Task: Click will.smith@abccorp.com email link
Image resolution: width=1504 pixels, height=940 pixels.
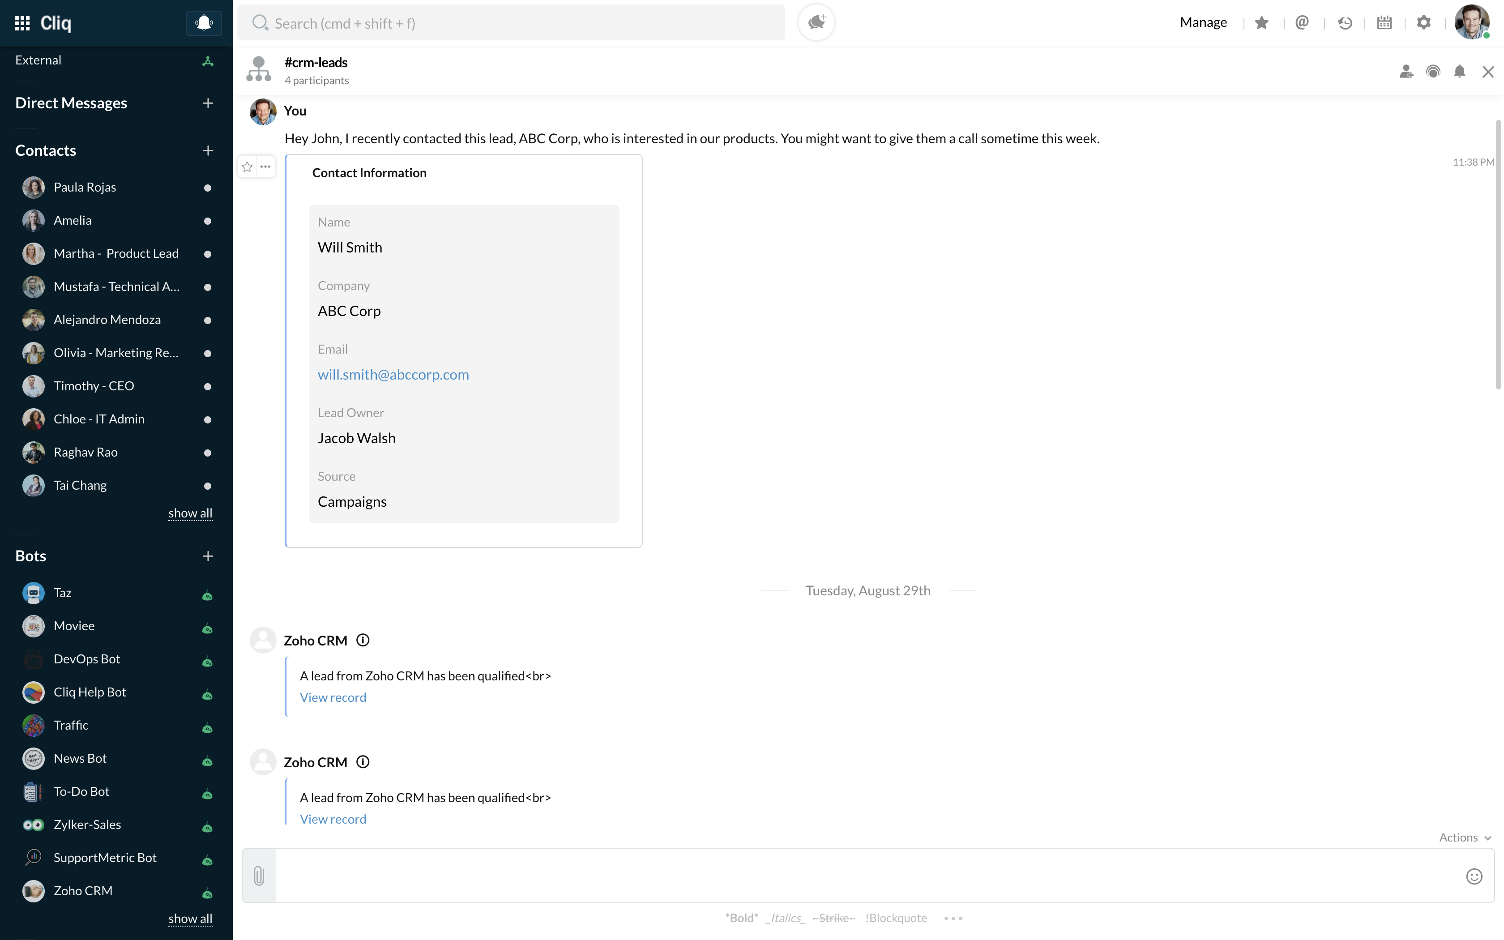Action: 393,375
